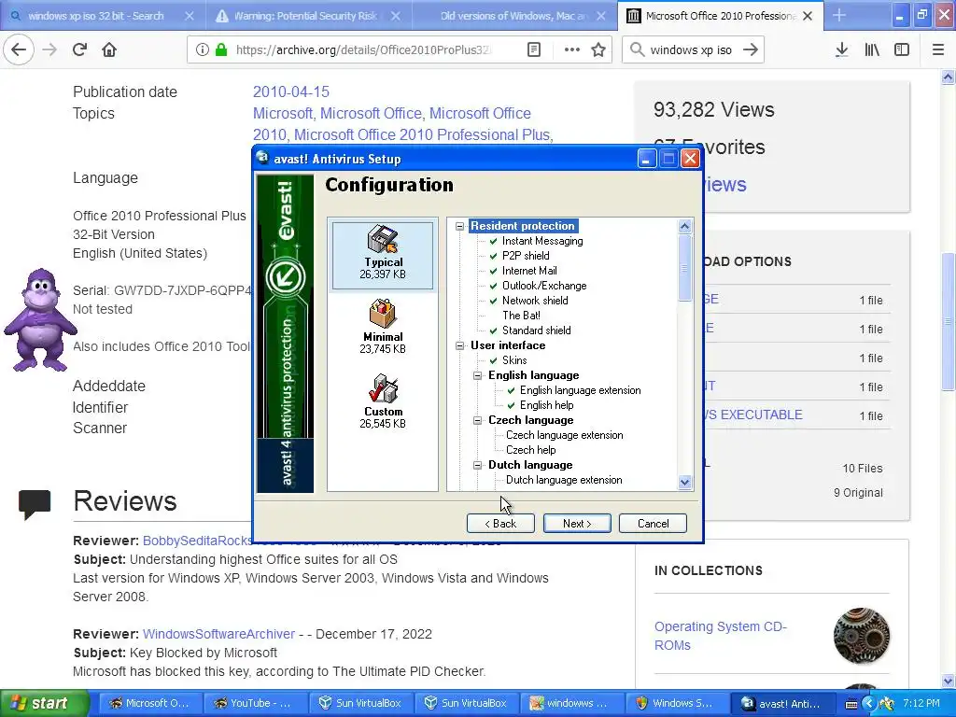The image size is (956, 717).
Task: Toggle Outlook/Exchange checkmark
Action: click(493, 286)
